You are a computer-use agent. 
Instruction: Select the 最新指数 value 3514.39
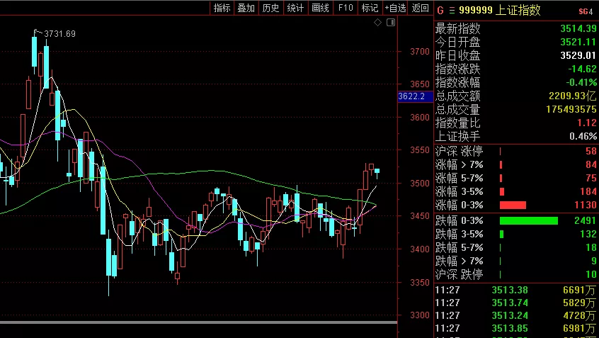pyautogui.click(x=578, y=28)
